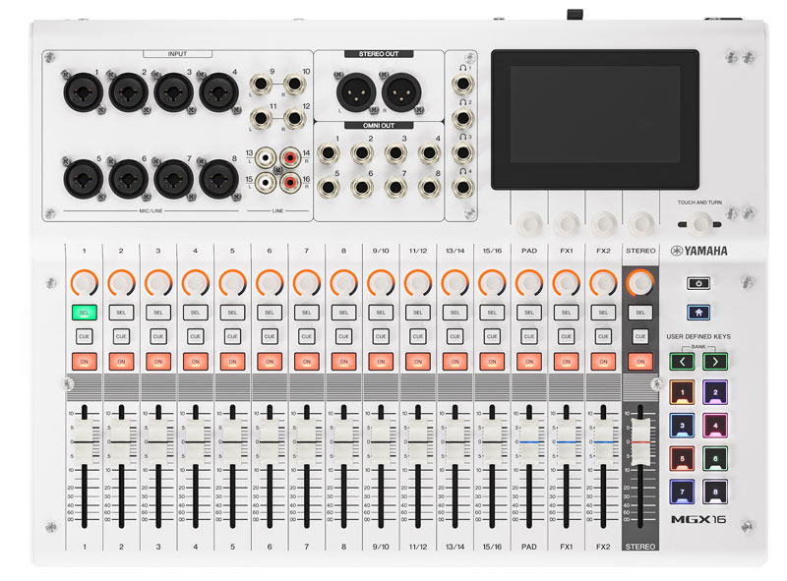Mute the STEREO master with its ON button
This screenshot has width=787, height=581.
tap(640, 361)
